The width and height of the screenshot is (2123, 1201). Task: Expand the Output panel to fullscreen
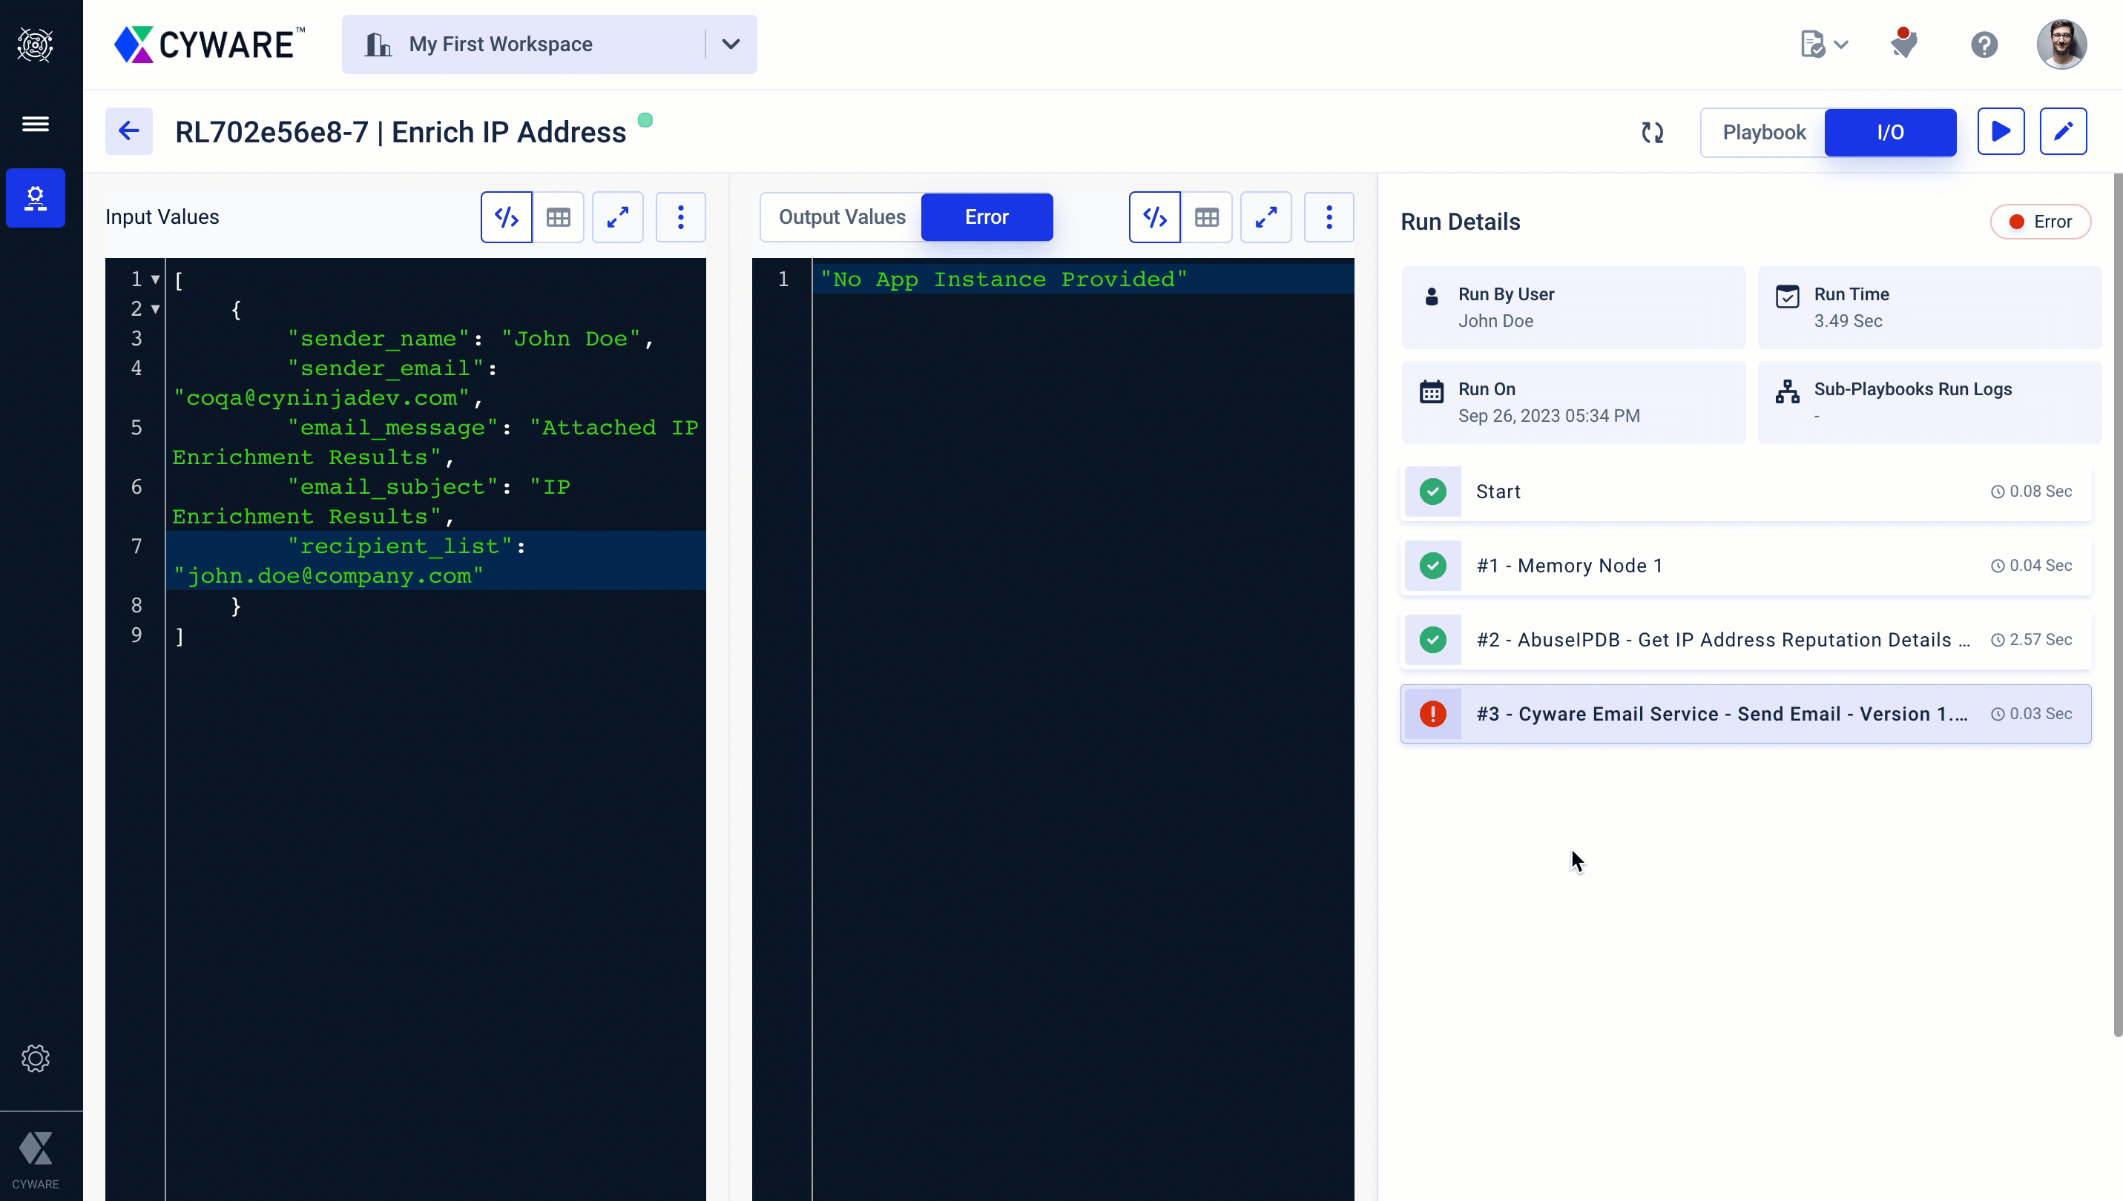[1265, 217]
